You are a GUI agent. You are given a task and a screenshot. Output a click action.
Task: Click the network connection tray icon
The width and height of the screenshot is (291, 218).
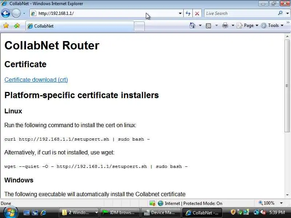[x=256, y=212]
